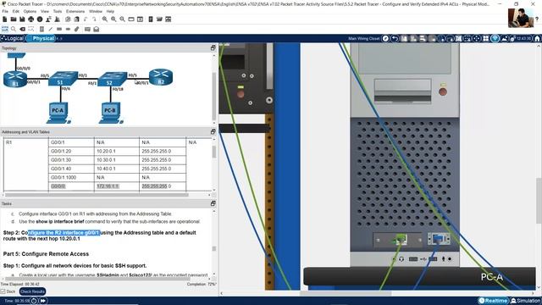542x305 pixels.
Task: Click the Power Cycle Devices icon
Action: [x=34, y=301]
